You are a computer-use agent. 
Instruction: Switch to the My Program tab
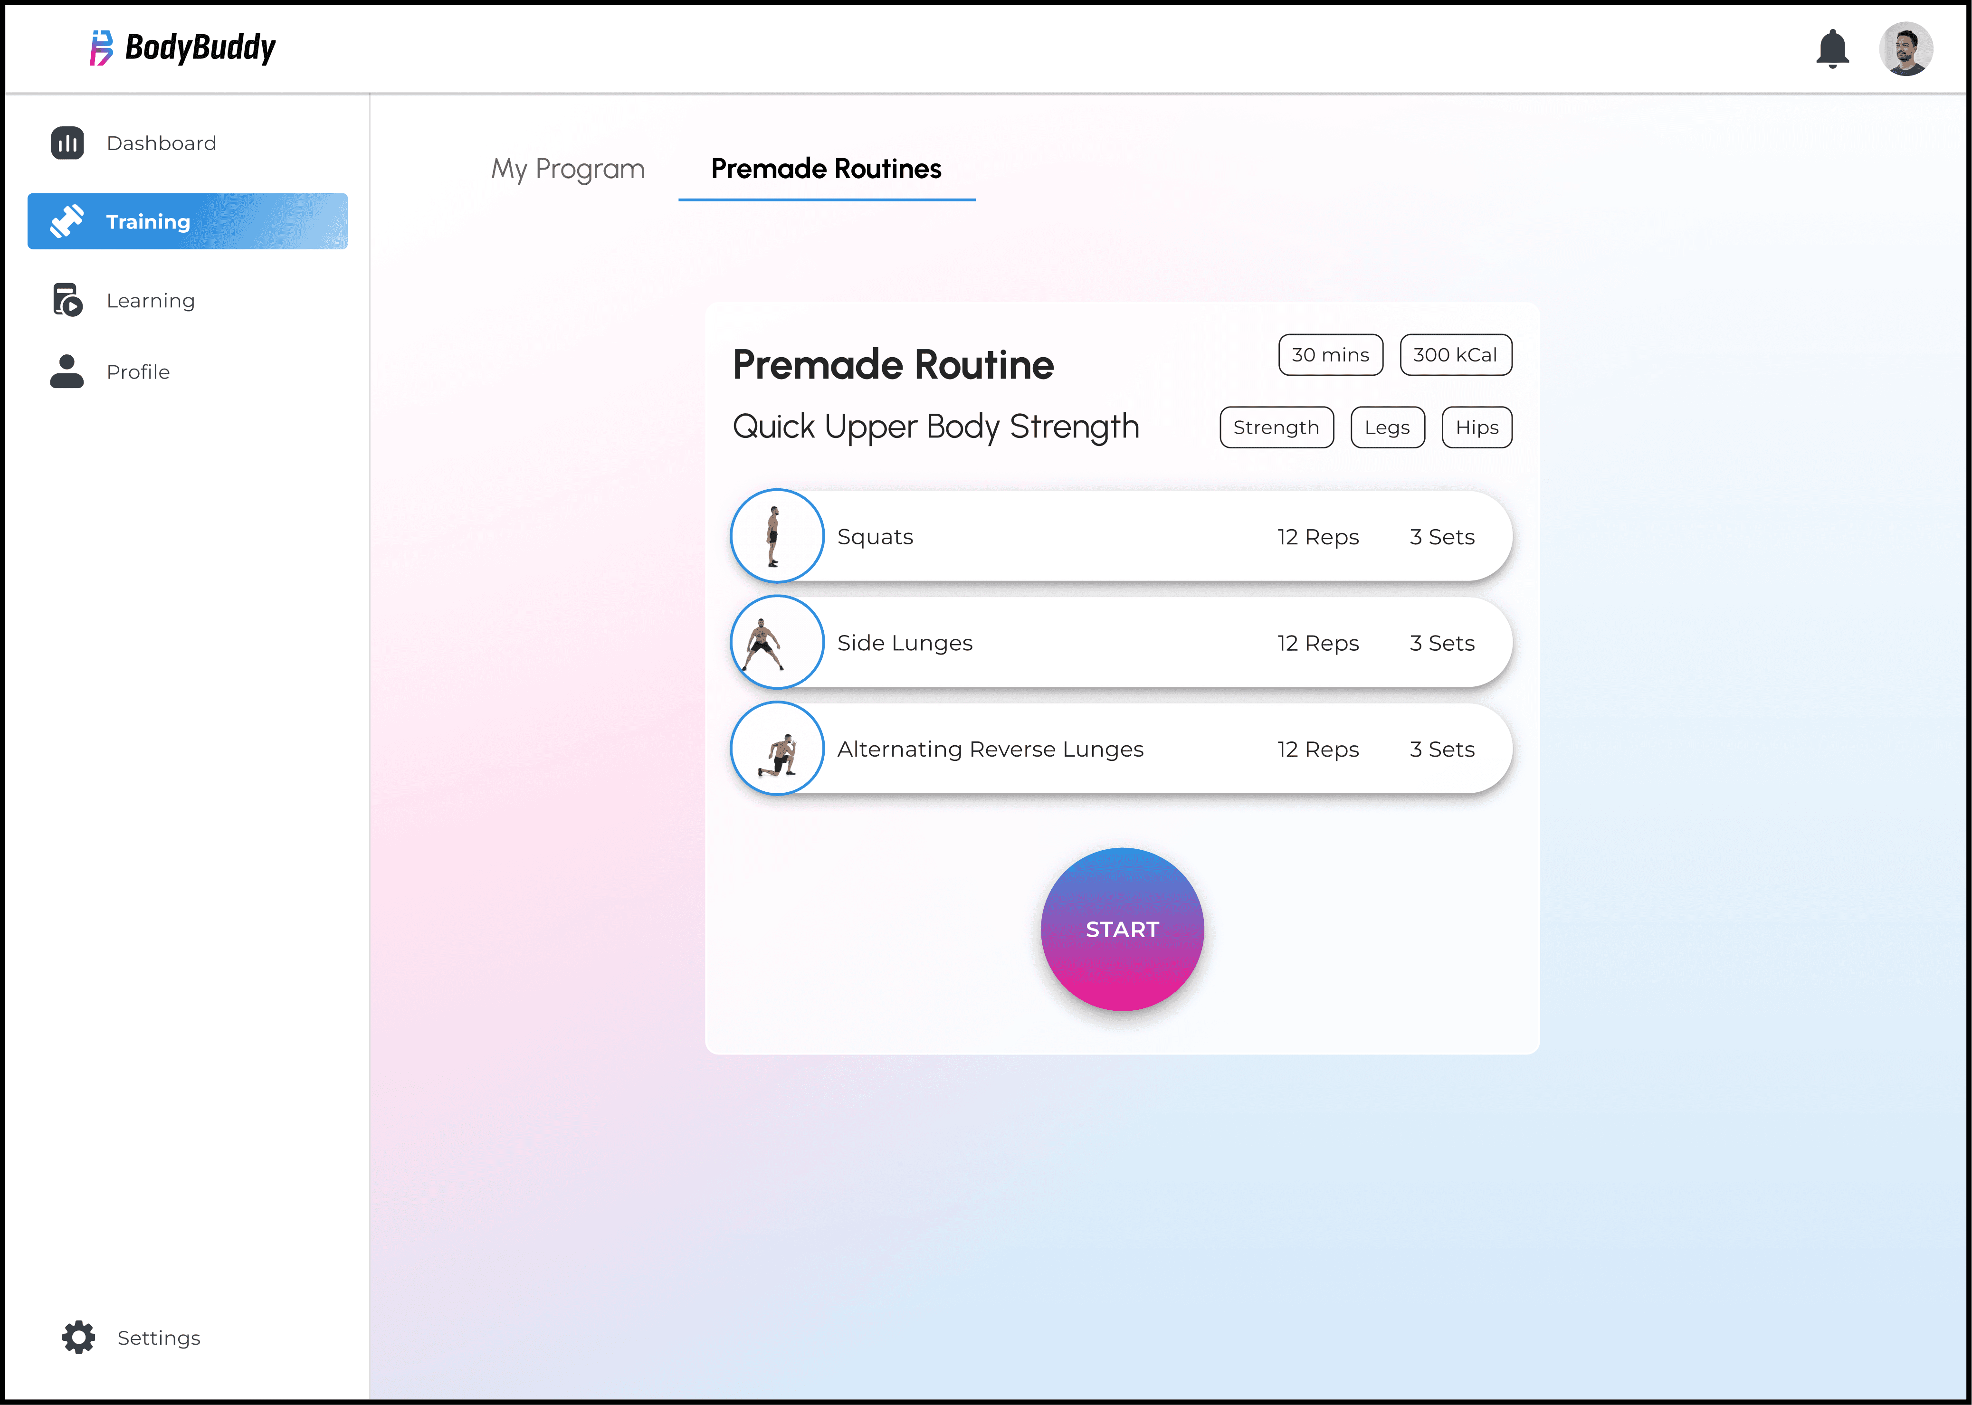[568, 169]
